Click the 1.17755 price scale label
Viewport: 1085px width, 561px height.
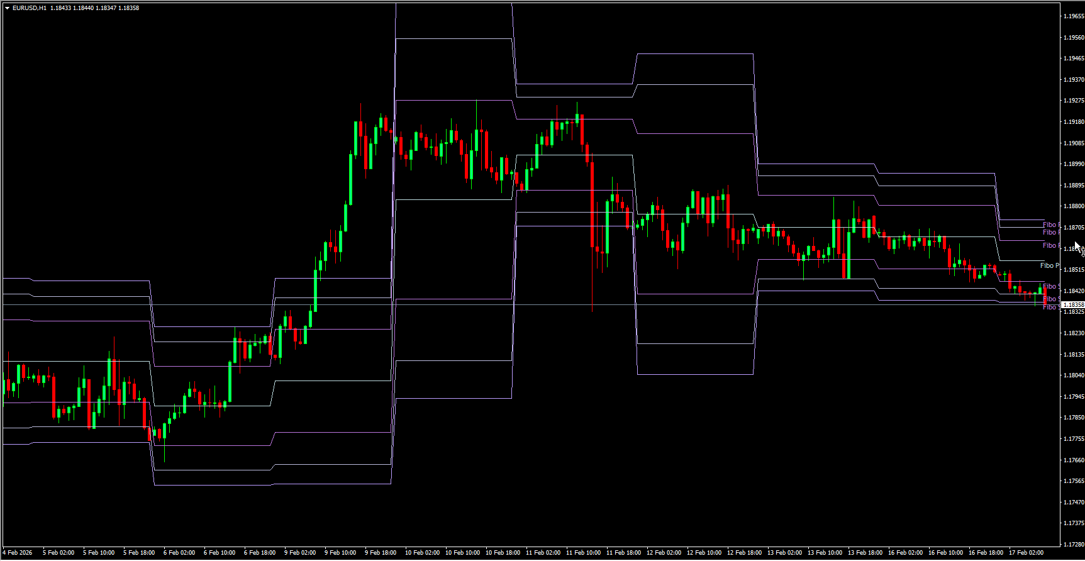pos(1073,439)
